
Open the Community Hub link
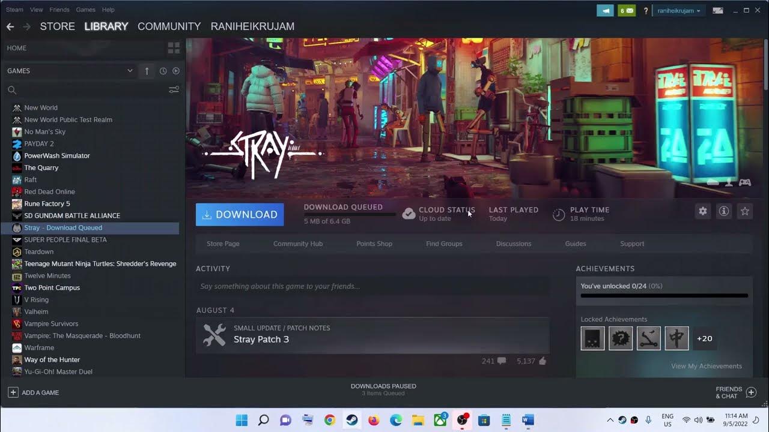point(298,244)
